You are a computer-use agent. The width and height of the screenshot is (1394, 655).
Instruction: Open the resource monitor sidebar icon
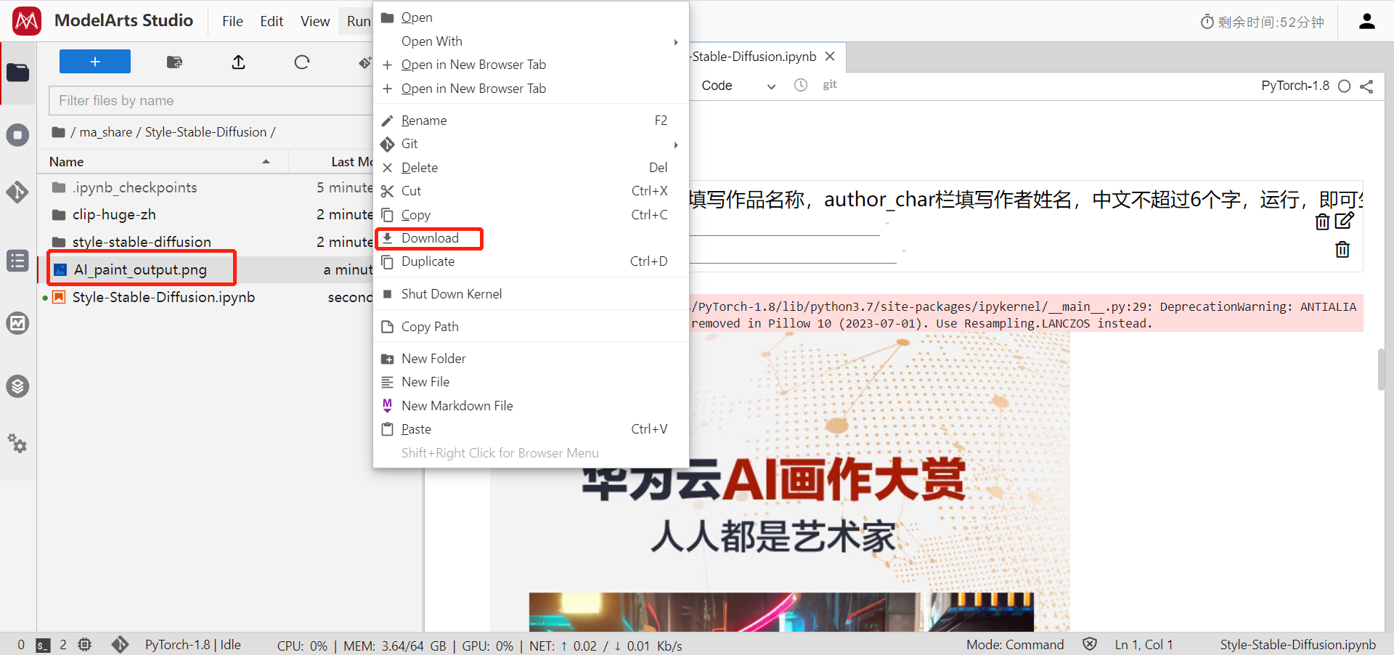tap(18, 323)
